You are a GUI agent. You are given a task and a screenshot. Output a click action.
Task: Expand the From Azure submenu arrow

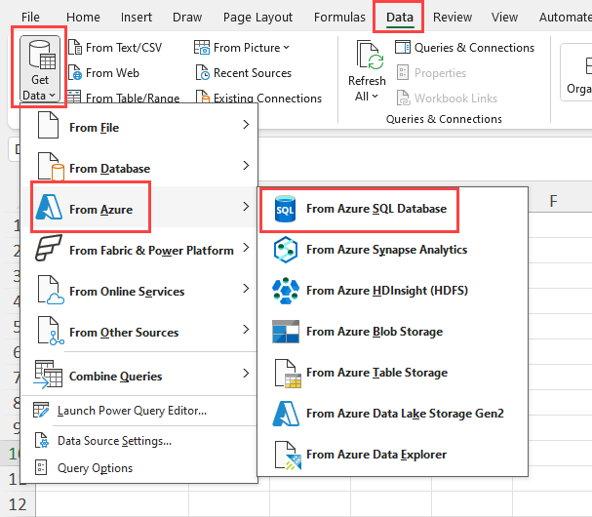pyautogui.click(x=246, y=206)
